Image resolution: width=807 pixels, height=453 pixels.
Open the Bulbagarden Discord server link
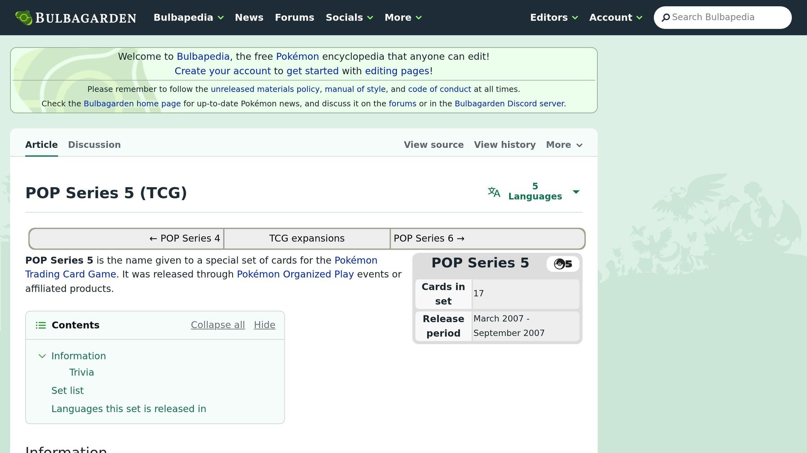tap(509, 104)
